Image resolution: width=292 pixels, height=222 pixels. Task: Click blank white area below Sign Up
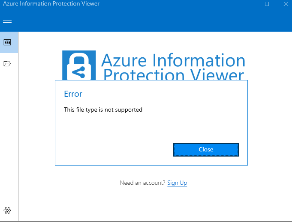tap(154, 203)
